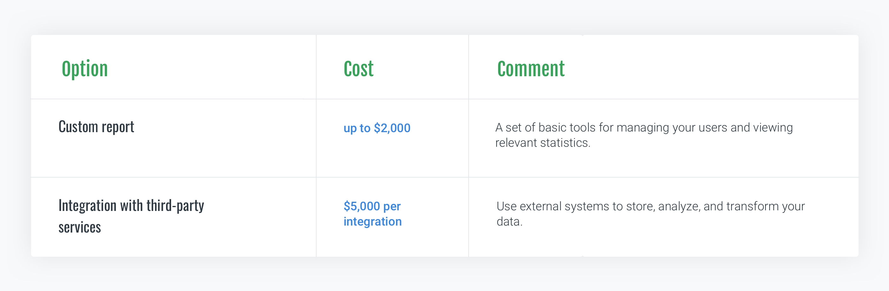
Task: Click the Comment column header
Action: (531, 69)
